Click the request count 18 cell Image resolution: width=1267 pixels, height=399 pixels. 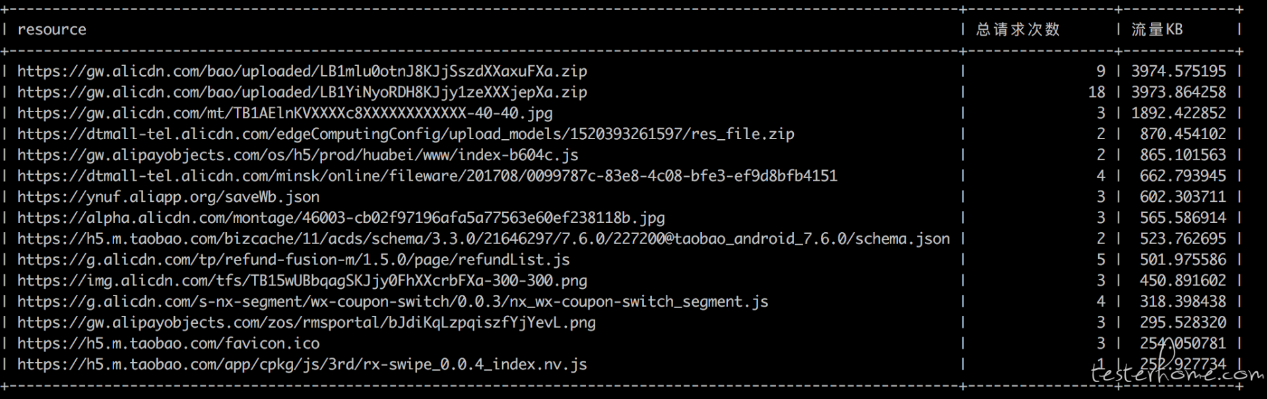coord(1096,92)
